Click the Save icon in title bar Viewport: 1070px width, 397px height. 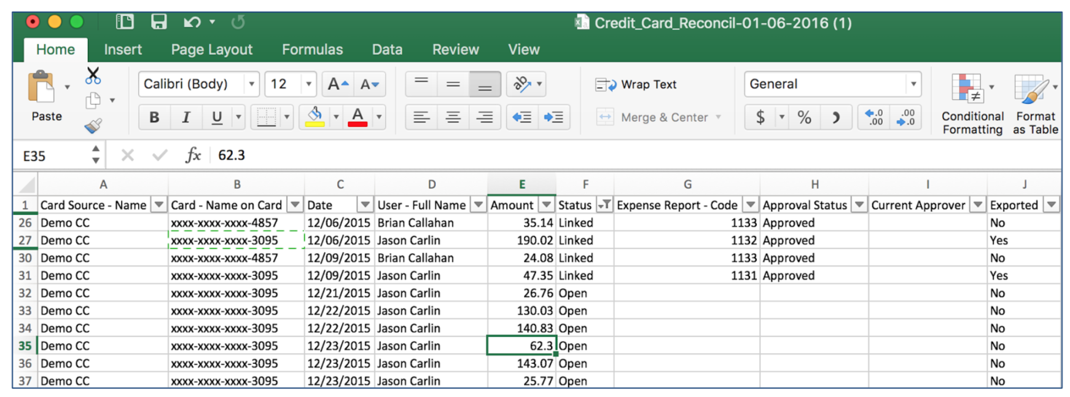click(159, 22)
